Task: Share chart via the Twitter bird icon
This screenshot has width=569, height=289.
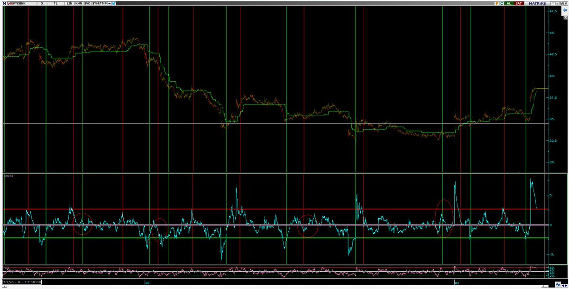Action: coord(114,3)
